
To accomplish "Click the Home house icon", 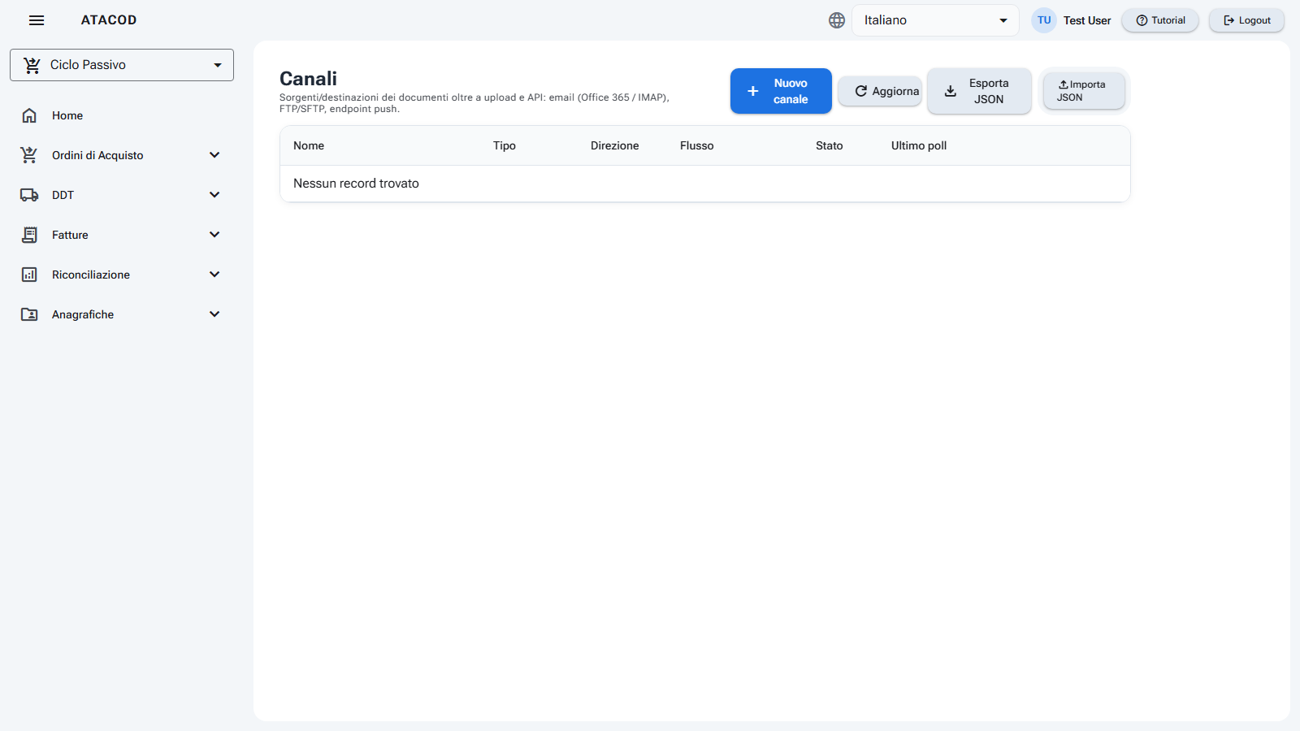I will (x=29, y=115).
